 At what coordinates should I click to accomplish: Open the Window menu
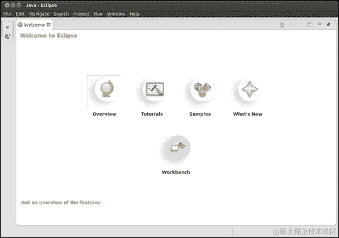116,14
